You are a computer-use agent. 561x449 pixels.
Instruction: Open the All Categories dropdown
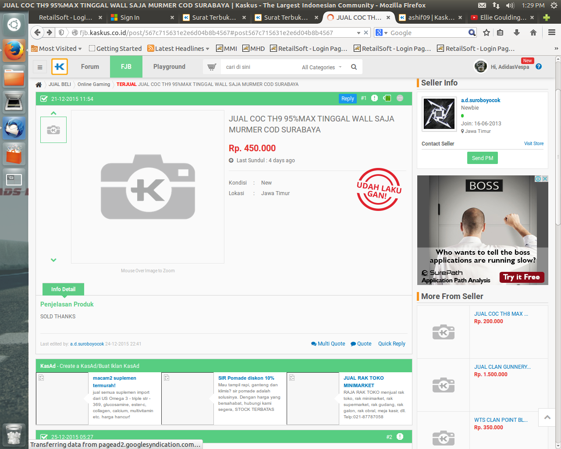[322, 67]
